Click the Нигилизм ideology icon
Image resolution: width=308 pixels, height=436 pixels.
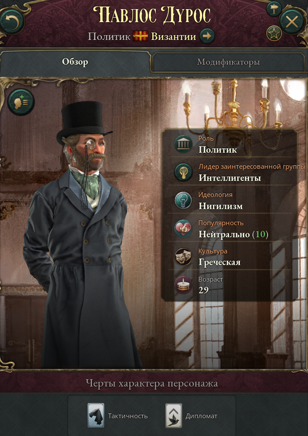(183, 201)
